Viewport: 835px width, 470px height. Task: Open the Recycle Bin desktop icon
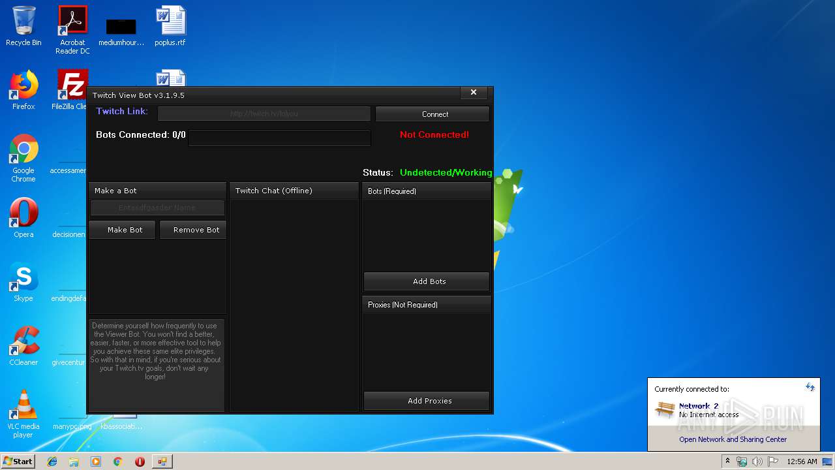pos(23,26)
